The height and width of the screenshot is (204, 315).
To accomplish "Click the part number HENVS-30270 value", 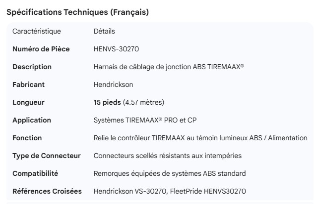I will click(114, 49).
